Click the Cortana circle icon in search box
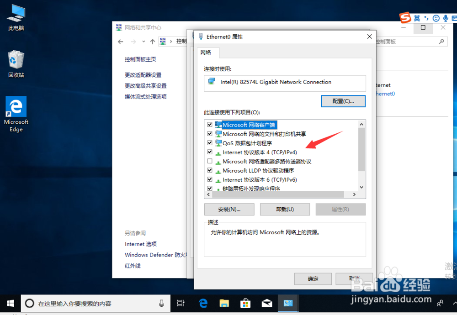 tap(29, 303)
